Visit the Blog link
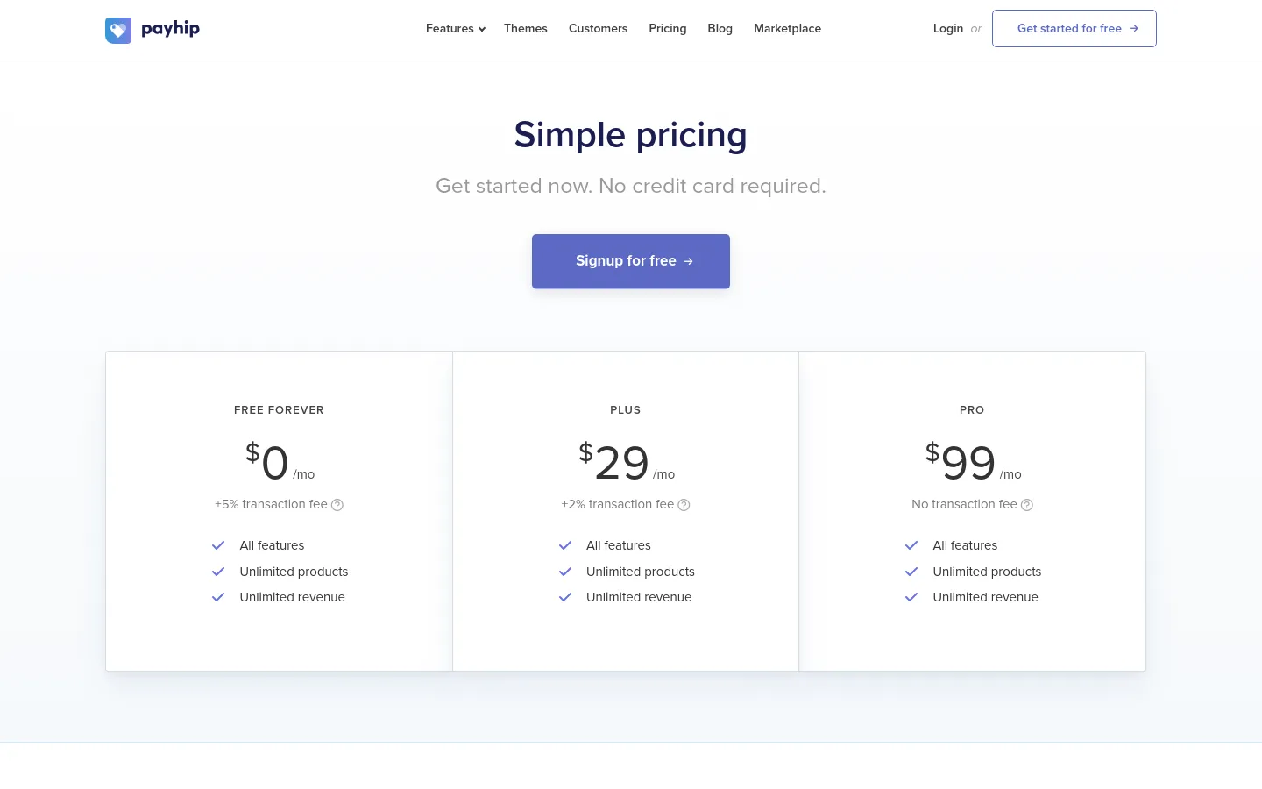The width and height of the screenshot is (1262, 789). pos(720,29)
